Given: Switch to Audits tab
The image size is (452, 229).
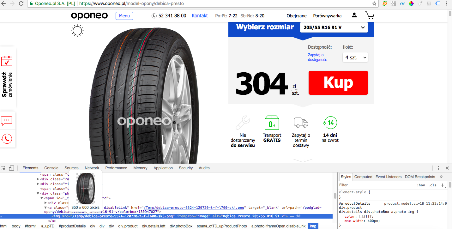Looking at the screenshot, I should tap(204, 168).
